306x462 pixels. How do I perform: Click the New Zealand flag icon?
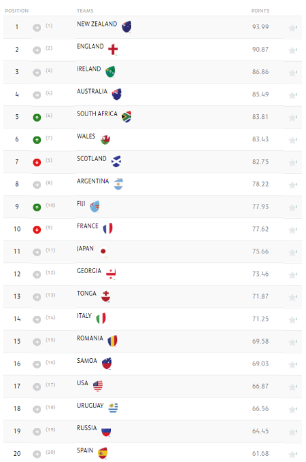click(x=126, y=26)
